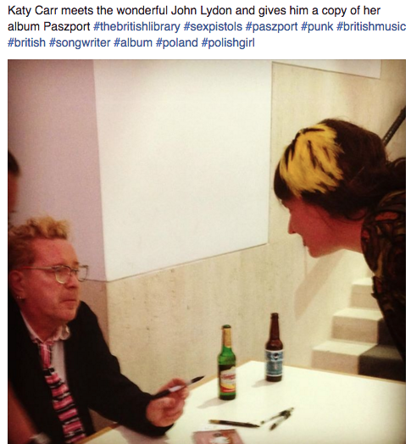Click the pens lying on the table
Image resolution: width=411 pixels, height=444 pixels.
coord(252,419)
